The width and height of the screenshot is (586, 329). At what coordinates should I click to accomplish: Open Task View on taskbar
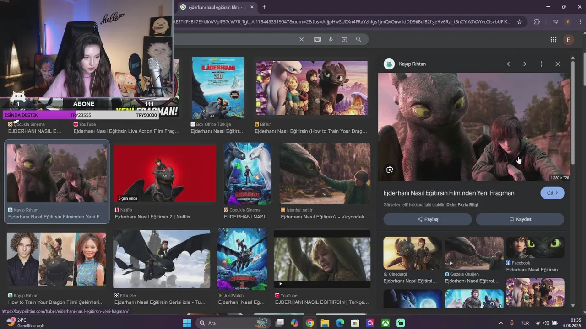(x=280, y=323)
